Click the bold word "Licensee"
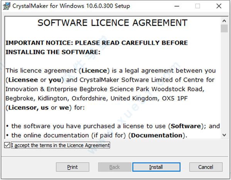Viewport: 231px width, 180px height. [x=23, y=80]
